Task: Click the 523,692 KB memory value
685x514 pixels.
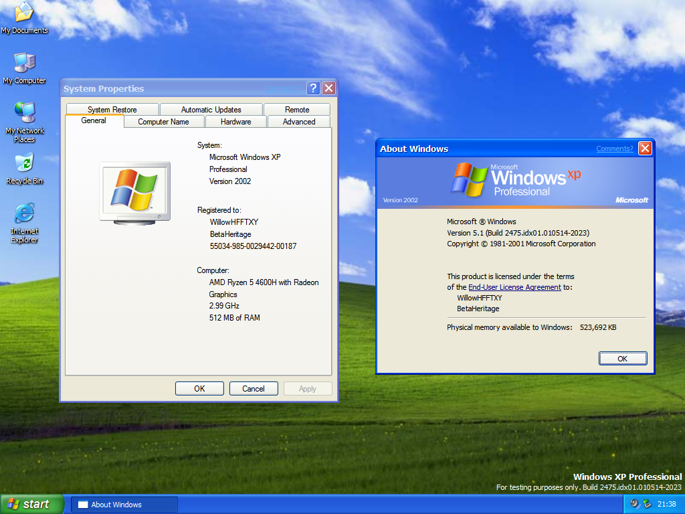Action: (x=598, y=327)
